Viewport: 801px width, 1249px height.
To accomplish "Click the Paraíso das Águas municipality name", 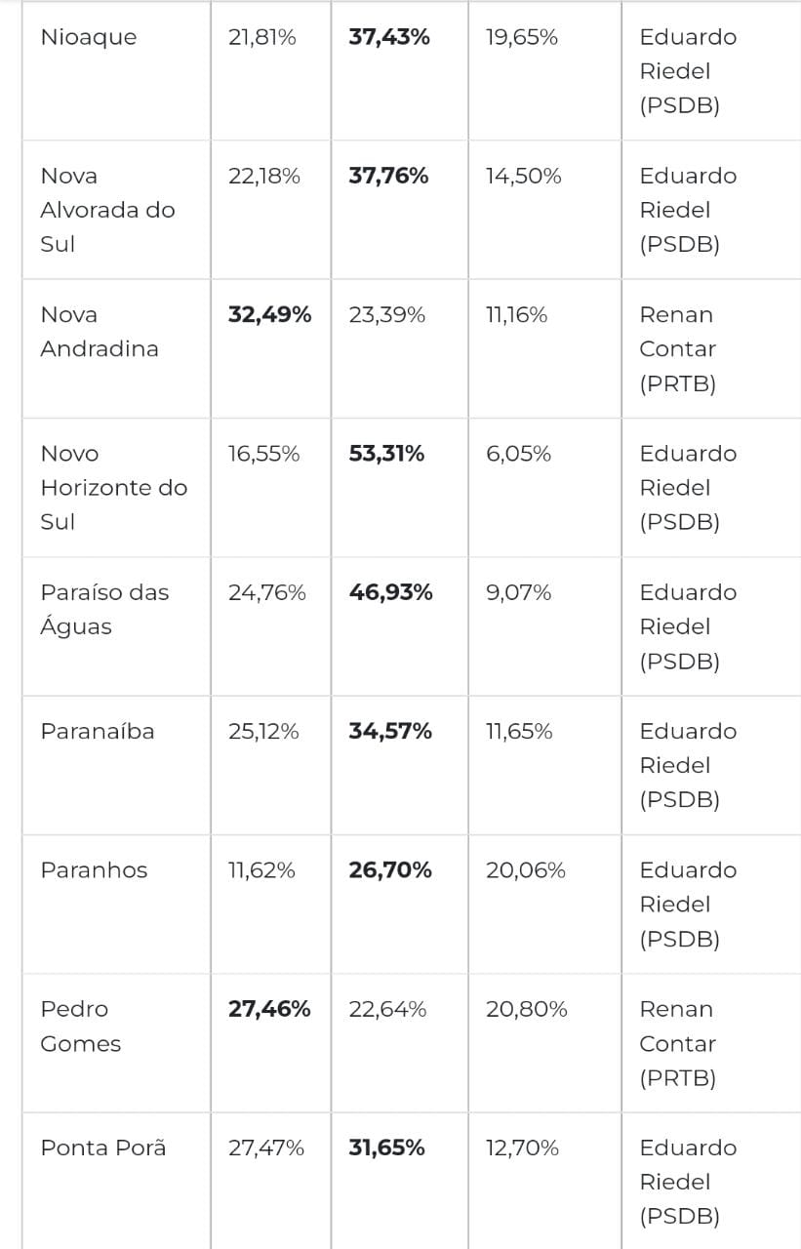I will coord(104,609).
